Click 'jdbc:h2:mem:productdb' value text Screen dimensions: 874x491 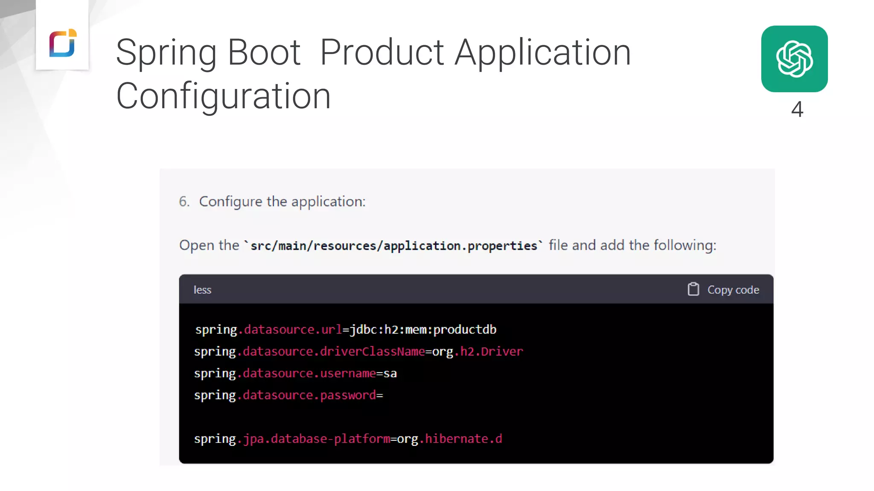click(x=423, y=329)
